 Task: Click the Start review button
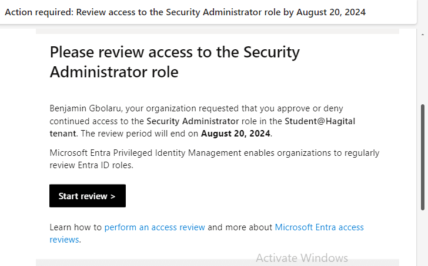pos(87,196)
